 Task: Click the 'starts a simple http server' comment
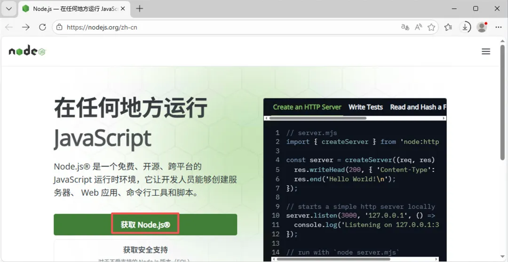point(361,206)
